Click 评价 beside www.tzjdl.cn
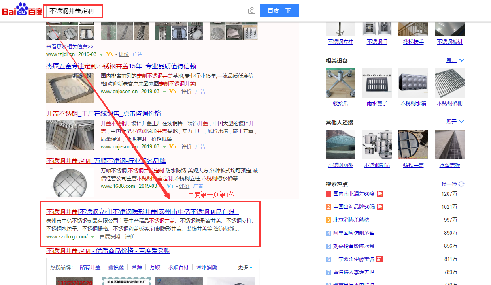 coord(124,54)
